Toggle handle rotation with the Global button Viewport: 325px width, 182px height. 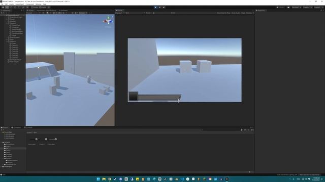(x=43, y=7)
